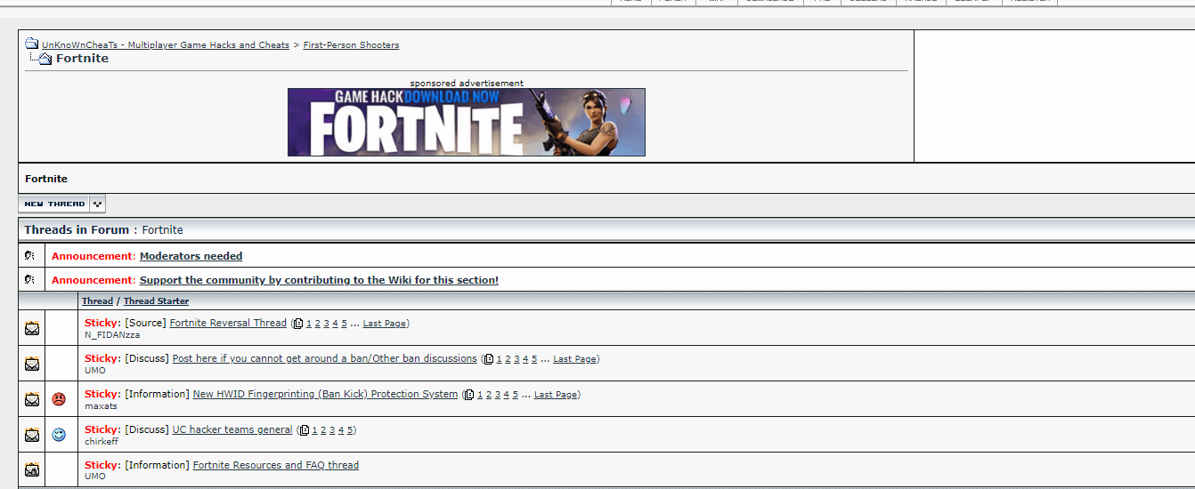This screenshot has height=489, width=1195.
Task: Open Post here if you cannot get around a ban thread
Action: click(x=324, y=358)
